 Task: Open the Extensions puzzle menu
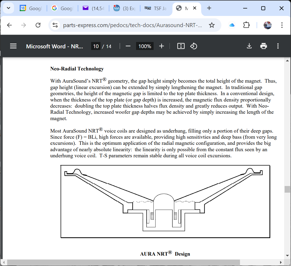click(246, 25)
